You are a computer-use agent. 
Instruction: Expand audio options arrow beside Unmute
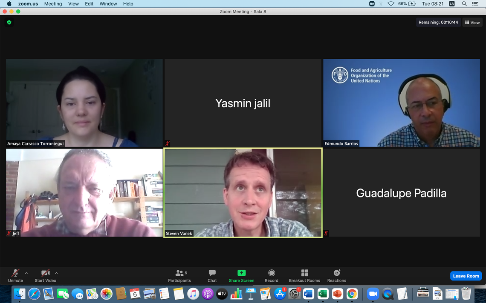tap(26, 273)
